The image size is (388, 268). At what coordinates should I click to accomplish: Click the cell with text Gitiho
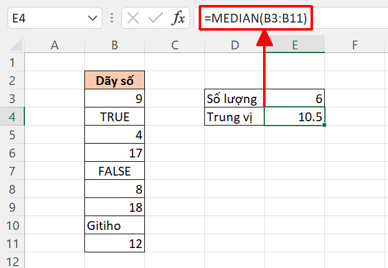click(114, 226)
